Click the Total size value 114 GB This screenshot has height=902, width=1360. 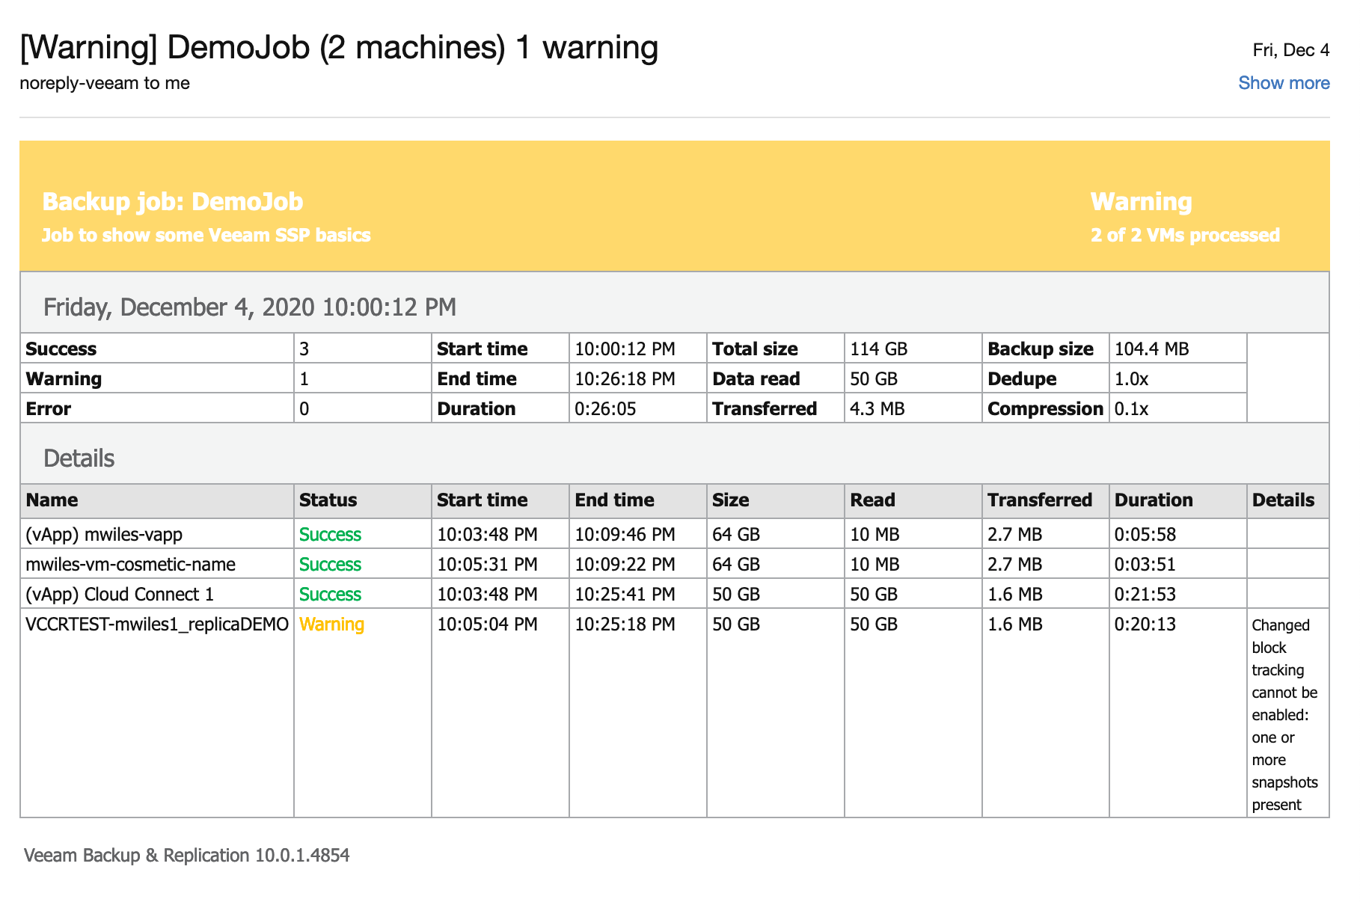(878, 349)
